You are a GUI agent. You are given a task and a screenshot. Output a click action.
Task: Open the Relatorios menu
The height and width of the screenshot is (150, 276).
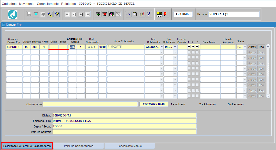tap(68, 4)
